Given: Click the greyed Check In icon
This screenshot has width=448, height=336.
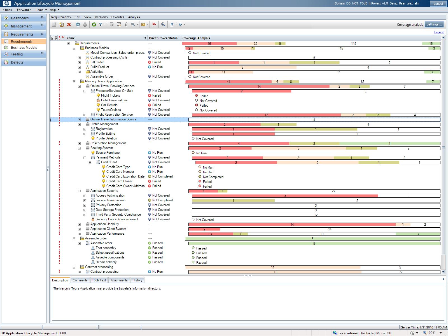Looking at the screenshot, I should [x=85, y=25].
